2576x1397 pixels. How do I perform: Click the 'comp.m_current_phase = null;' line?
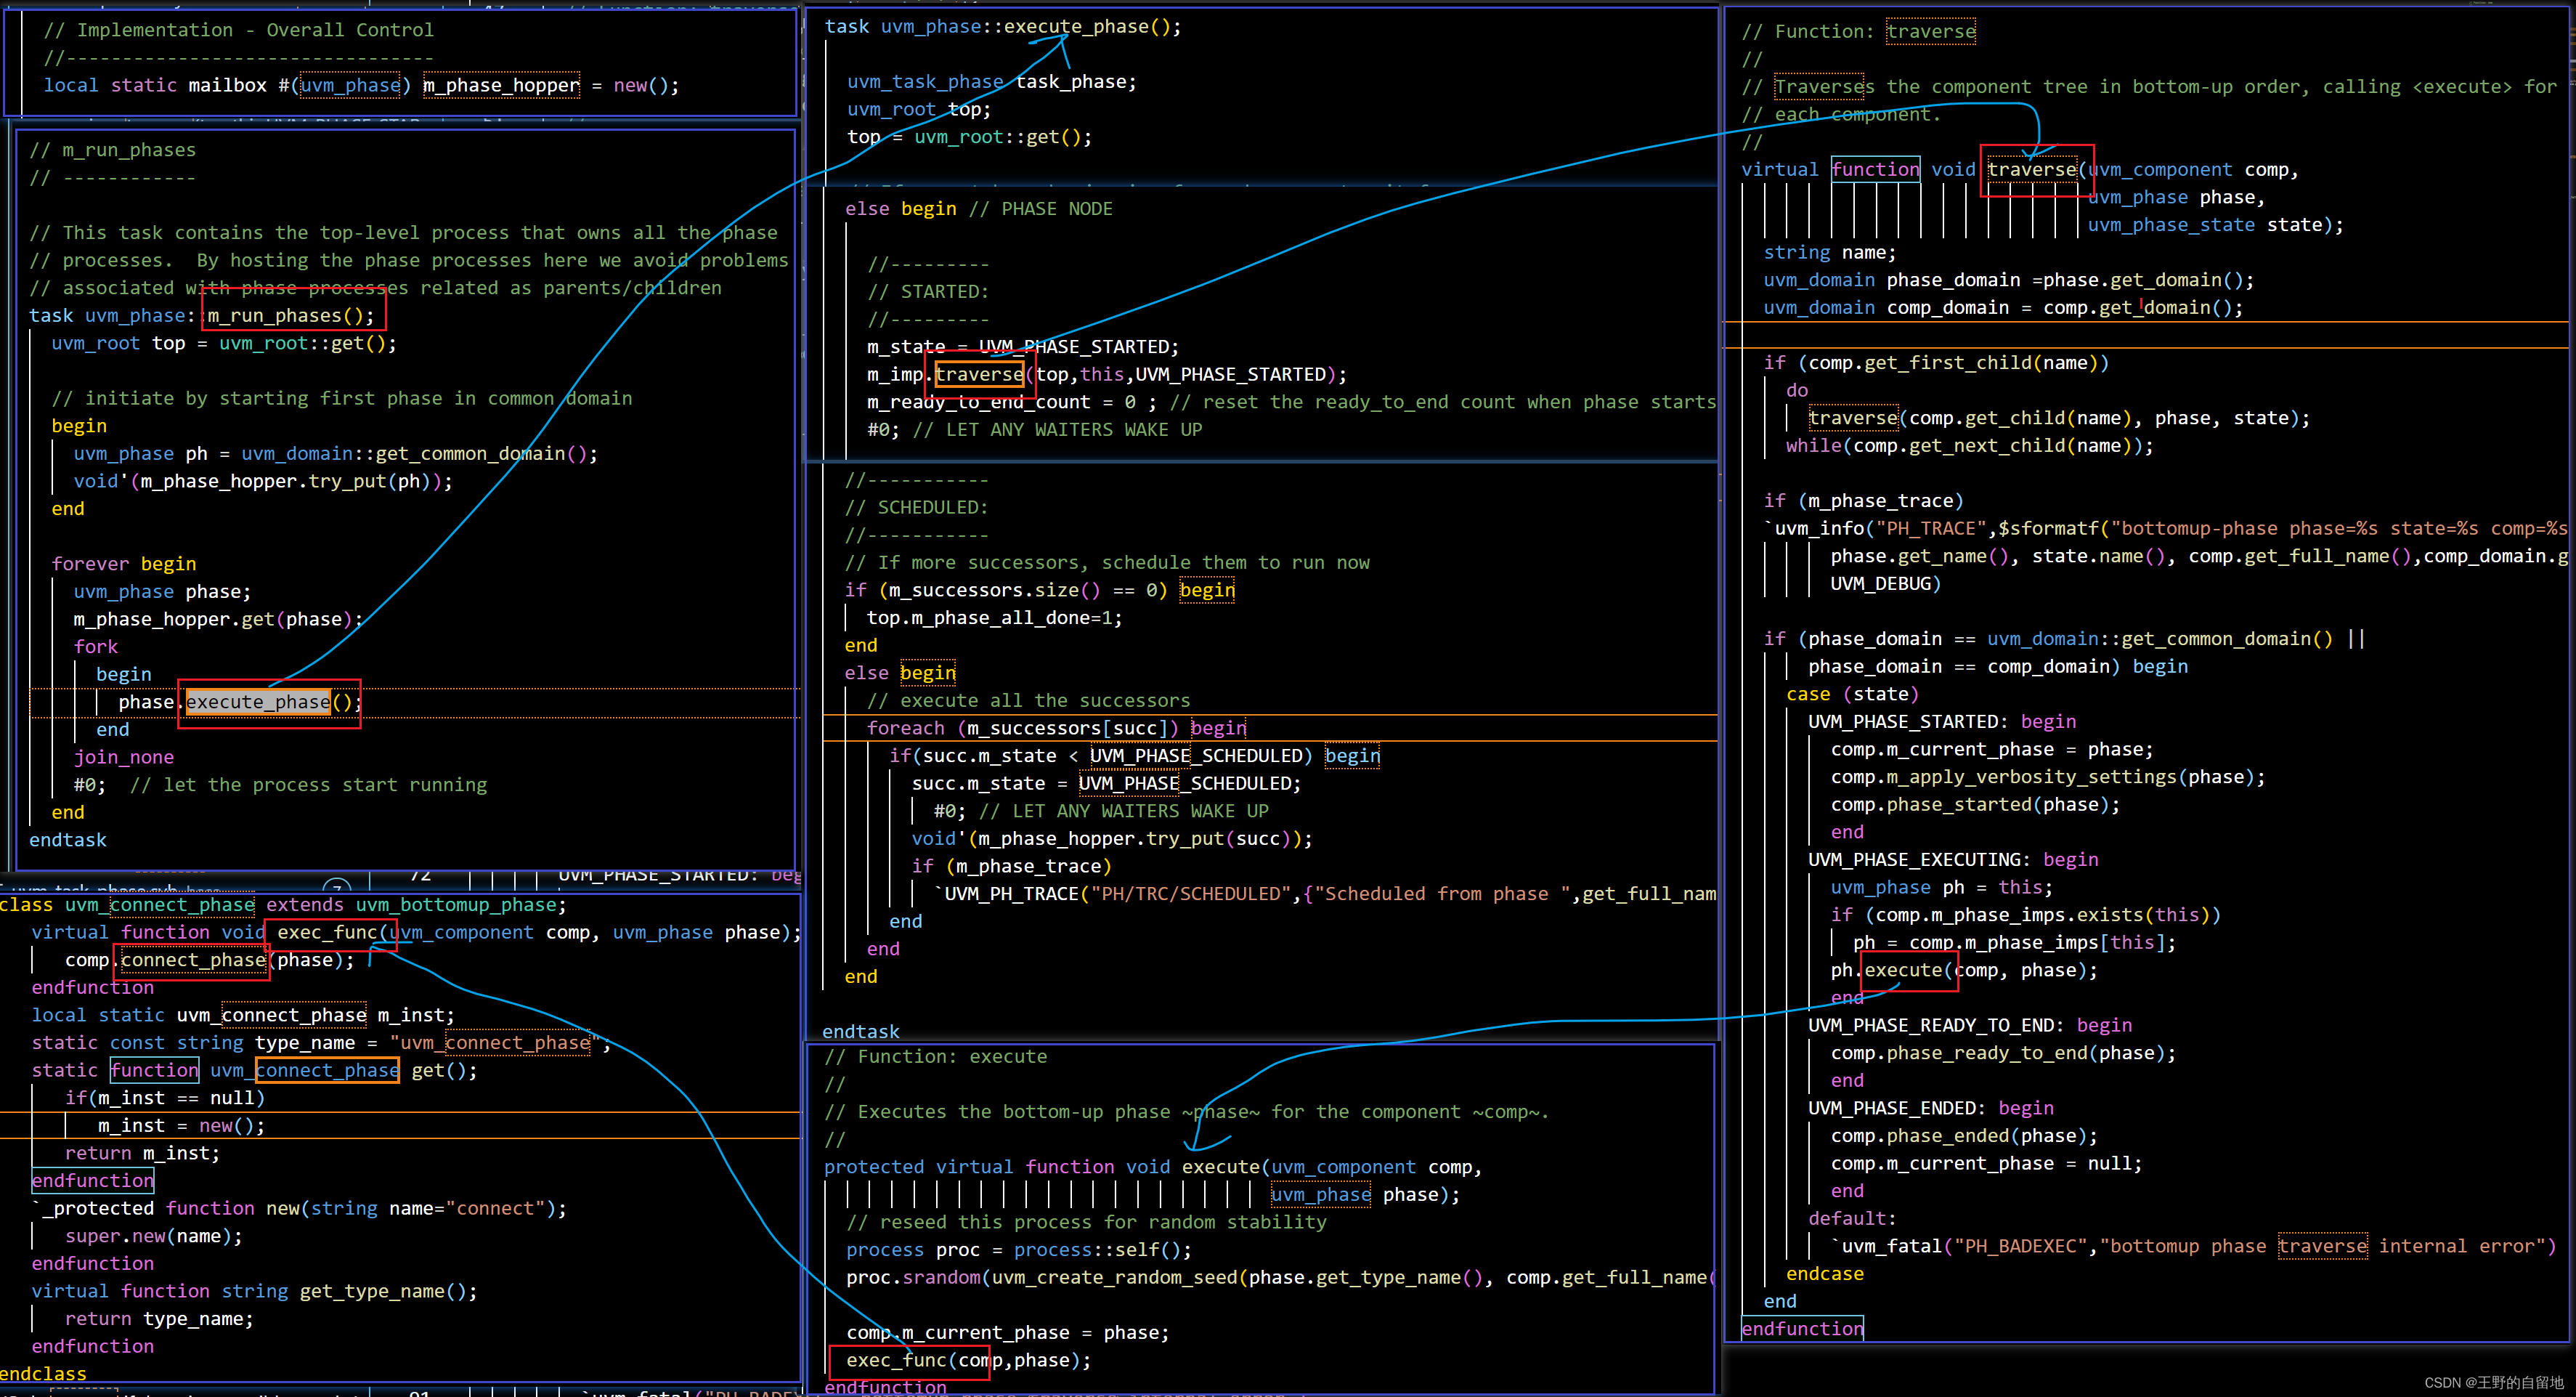click(1987, 1164)
